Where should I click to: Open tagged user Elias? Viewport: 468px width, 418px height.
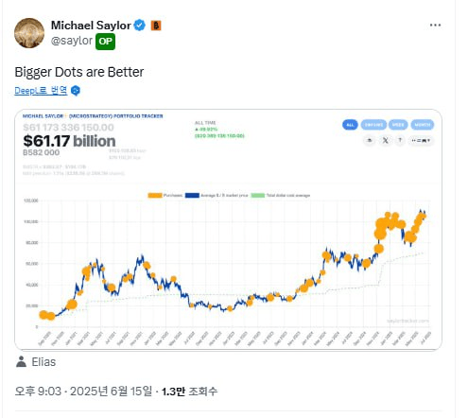(x=43, y=362)
